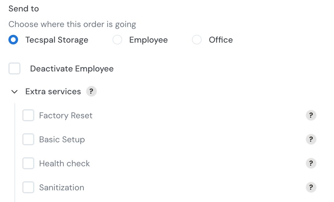This screenshot has height=202, width=334.
Task: Click the Basic Setup question mark icon
Action: pos(311,139)
